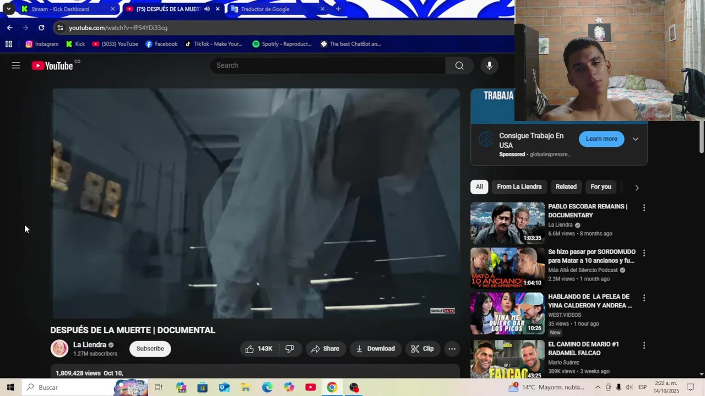Close the Kick Dashboard tab

113,9
